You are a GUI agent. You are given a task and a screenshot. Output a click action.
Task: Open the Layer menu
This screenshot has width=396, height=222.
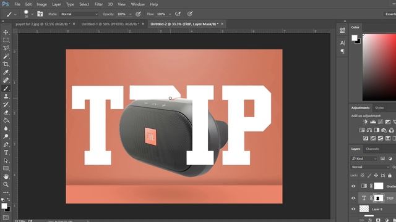[x=56, y=4]
